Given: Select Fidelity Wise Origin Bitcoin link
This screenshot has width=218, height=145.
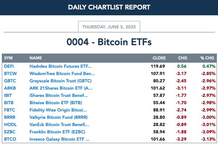Looking at the screenshot, I should click(x=58, y=110).
